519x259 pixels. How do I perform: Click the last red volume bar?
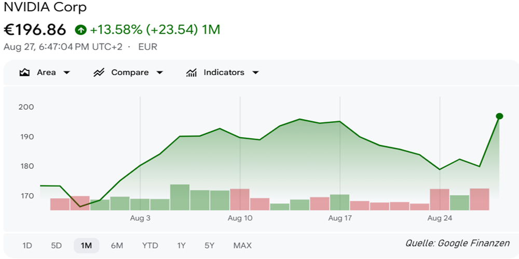pyautogui.click(x=479, y=199)
